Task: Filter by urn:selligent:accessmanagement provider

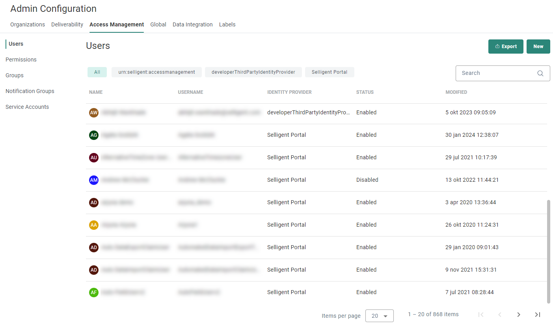Action: pyautogui.click(x=156, y=72)
